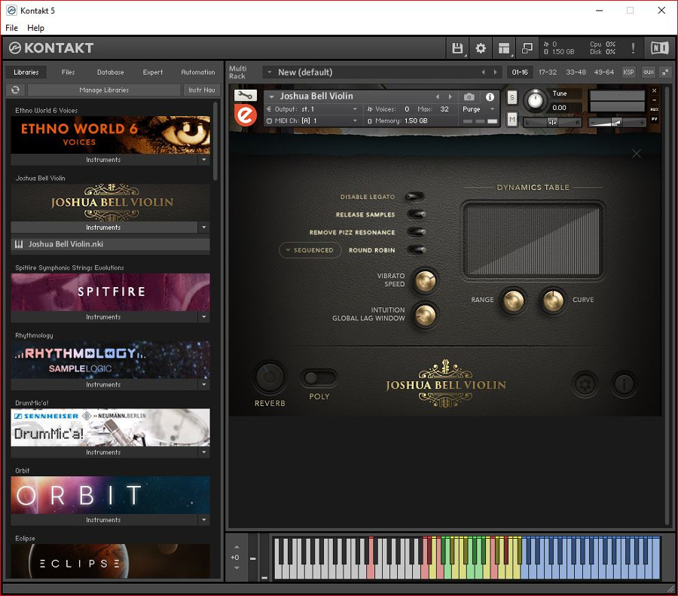
Task: Select previous instrument with left arrow
Action: pyautogui.click(x=438, y=97)
